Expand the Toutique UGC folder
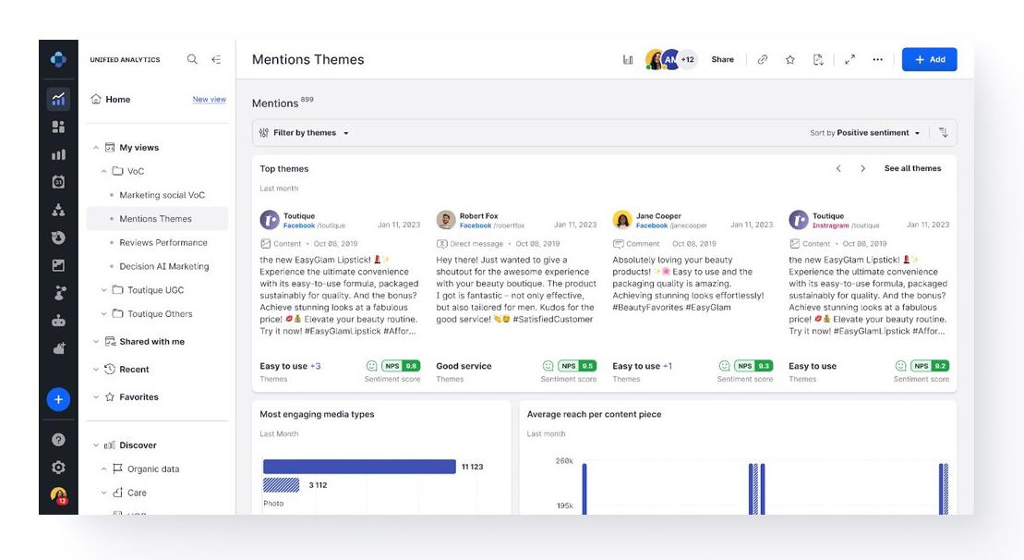Image resolution: width=1024 pixels, height=560 pixels. click(103, 290)
